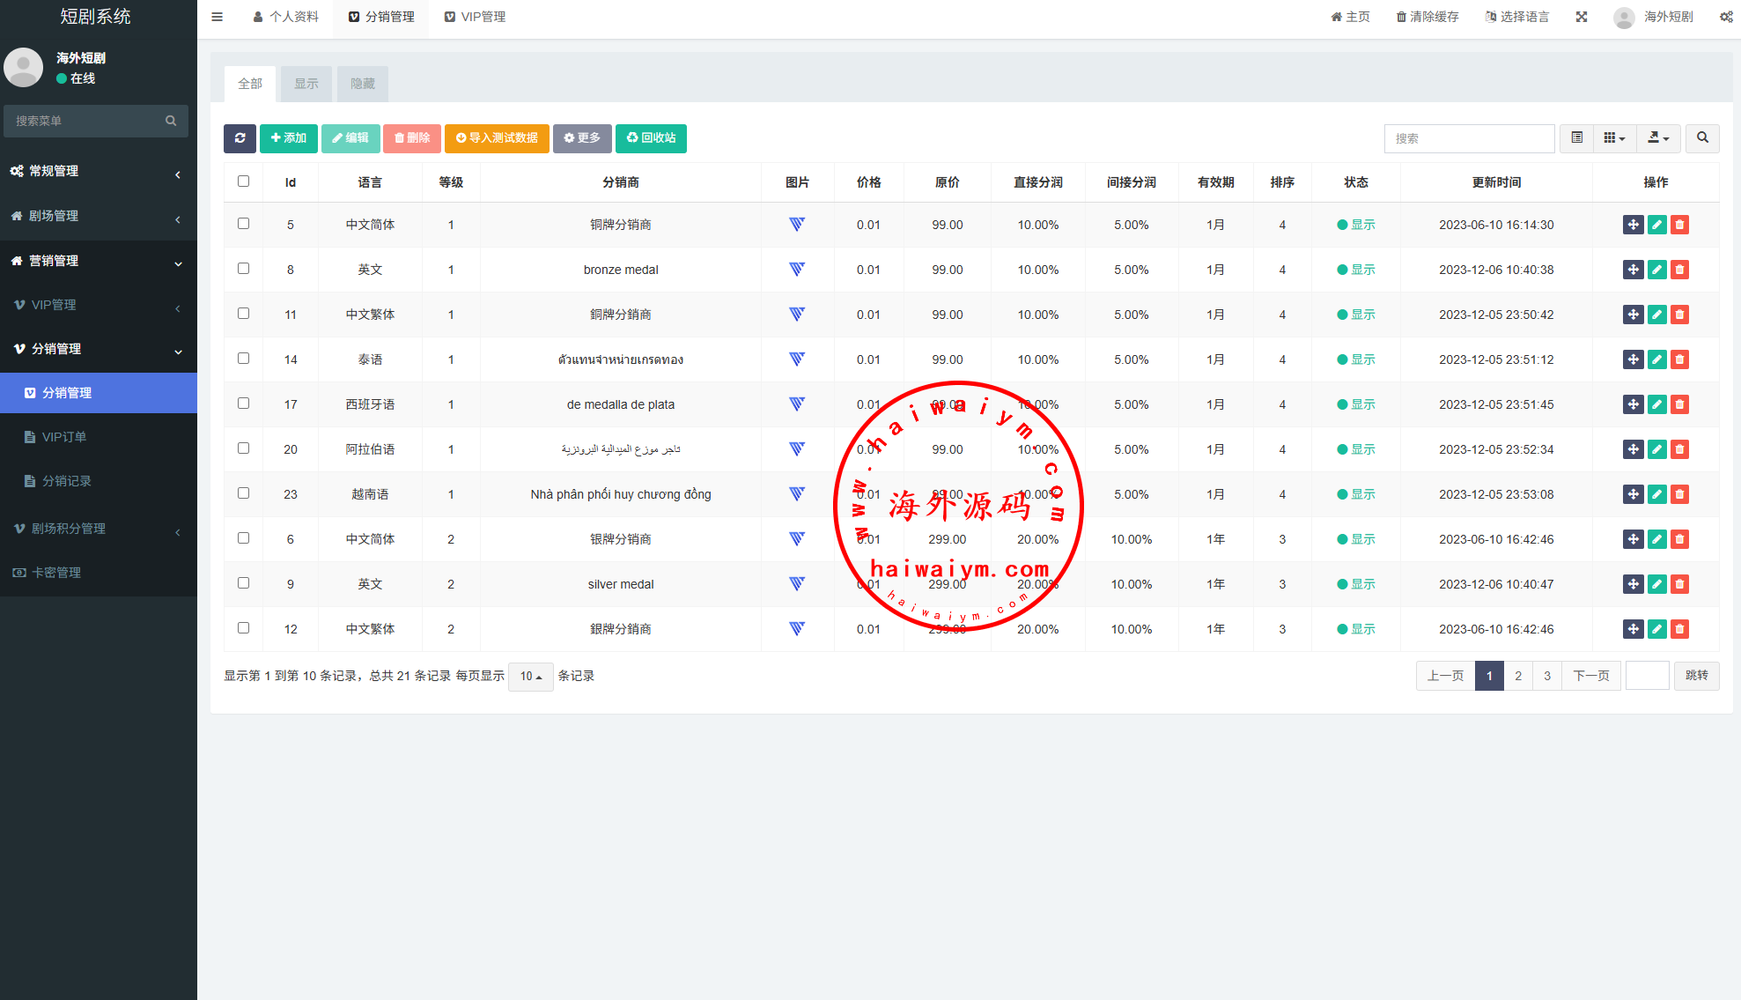Click the green edit pencil for bronze medal row

(x=1656, y=270)
